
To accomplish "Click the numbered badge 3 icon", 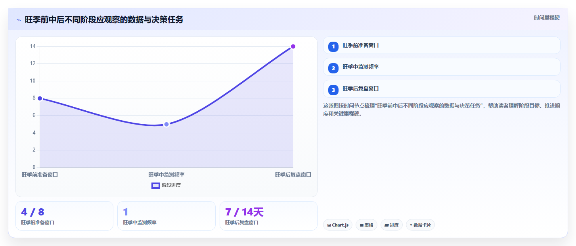I will 333,90.
